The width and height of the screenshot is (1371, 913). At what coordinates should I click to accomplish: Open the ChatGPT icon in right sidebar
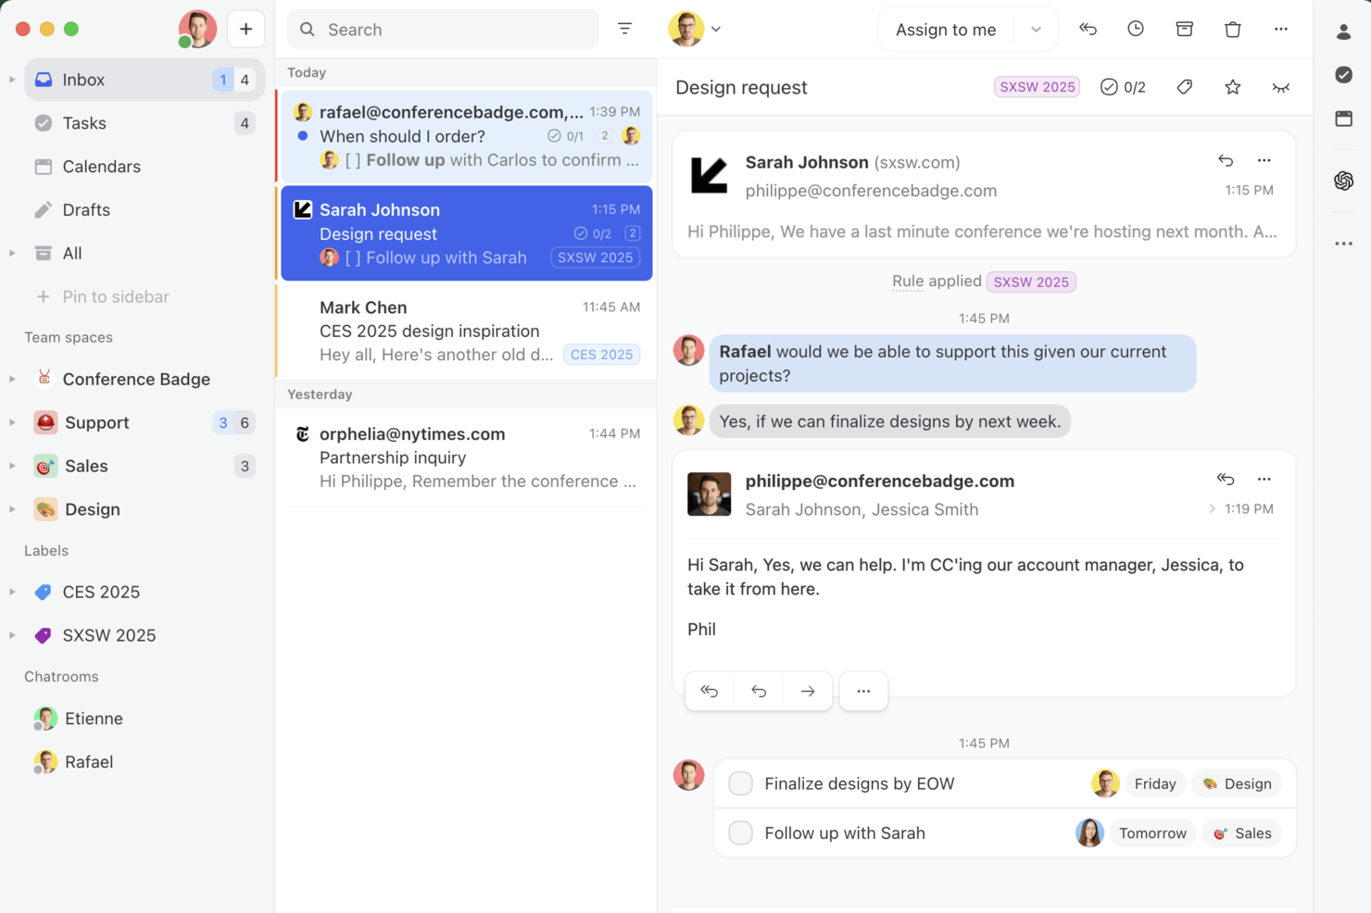pos(1344,181)
